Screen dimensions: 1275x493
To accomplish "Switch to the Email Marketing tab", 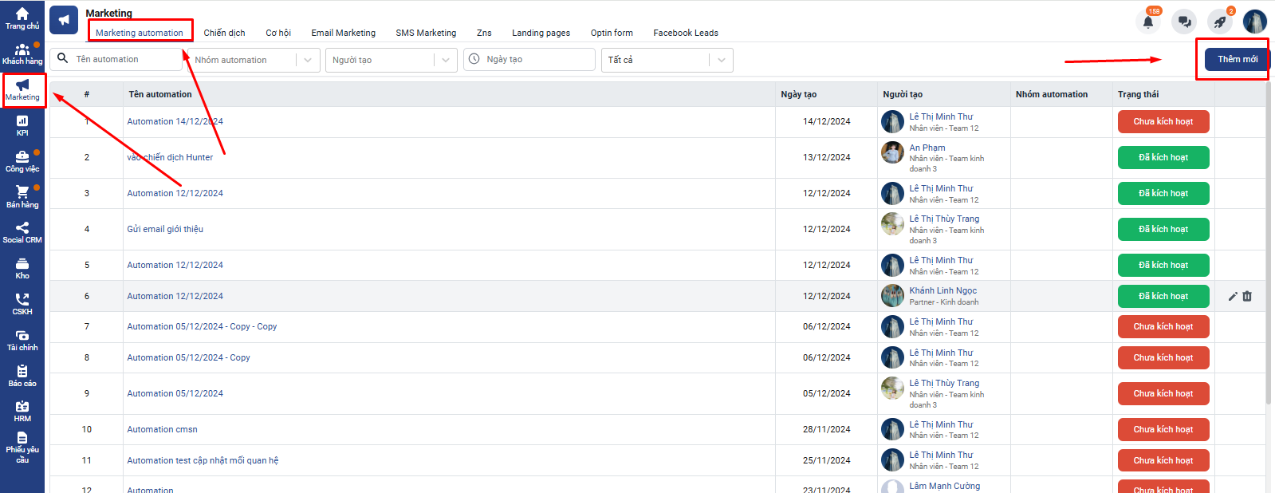I will (x=343, y=33).
